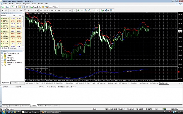Expand the Konten tree node
Screen dimensions: 183x114
tap(2, 56)
